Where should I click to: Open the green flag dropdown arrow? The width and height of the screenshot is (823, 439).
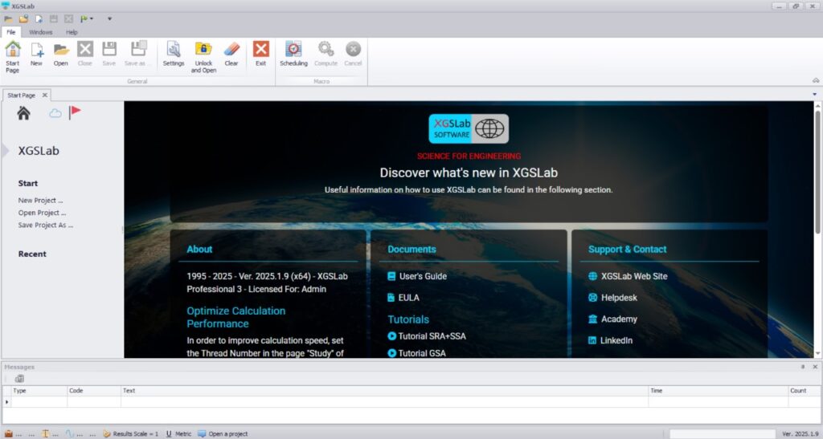click(x=92, y=18)
